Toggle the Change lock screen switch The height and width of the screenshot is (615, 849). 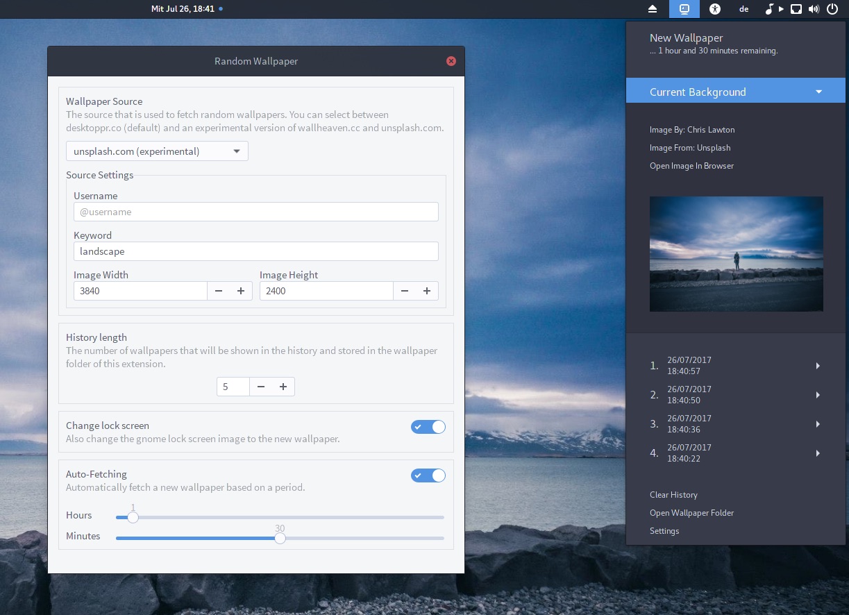(x=428, y=427)
